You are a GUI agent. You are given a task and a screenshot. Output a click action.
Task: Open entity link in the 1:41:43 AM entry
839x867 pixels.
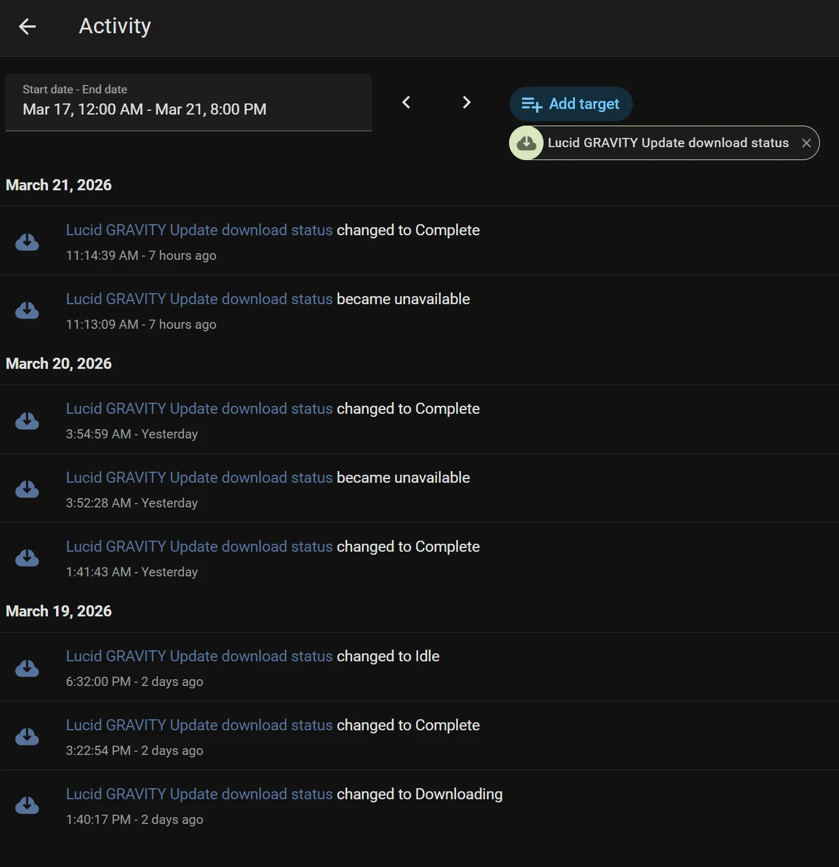[x=199, y=546]
